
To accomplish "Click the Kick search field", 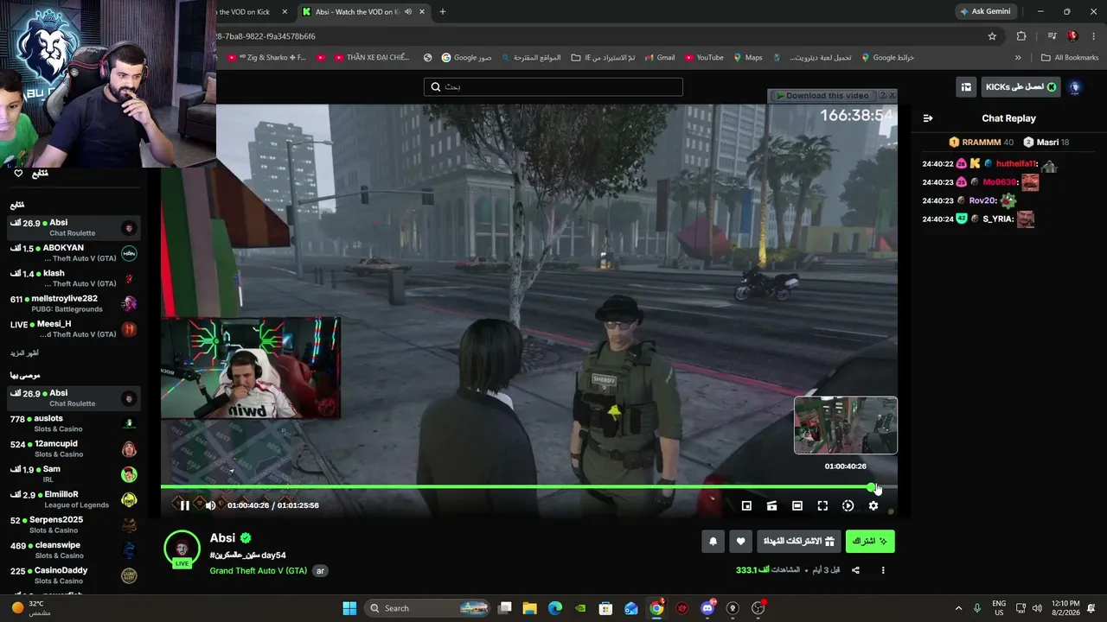I will click(553, 86).
